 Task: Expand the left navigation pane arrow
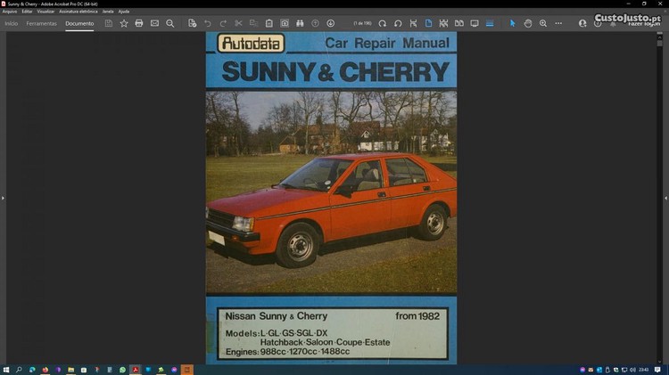click(3, 198)
